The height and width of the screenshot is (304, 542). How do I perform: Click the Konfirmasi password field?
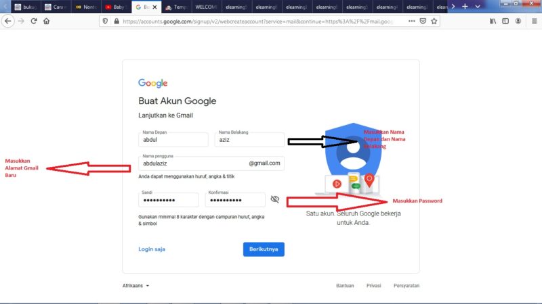[x=235, y=200]
